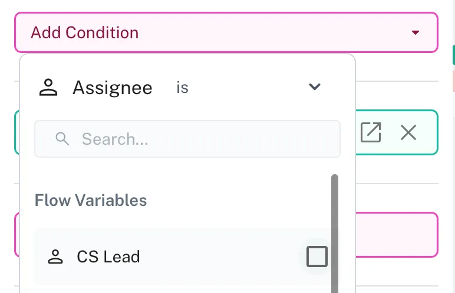Screen dimensions: 455x293
Task: Collapse the Assignee condition chevron
Action: tap(315, 87)
